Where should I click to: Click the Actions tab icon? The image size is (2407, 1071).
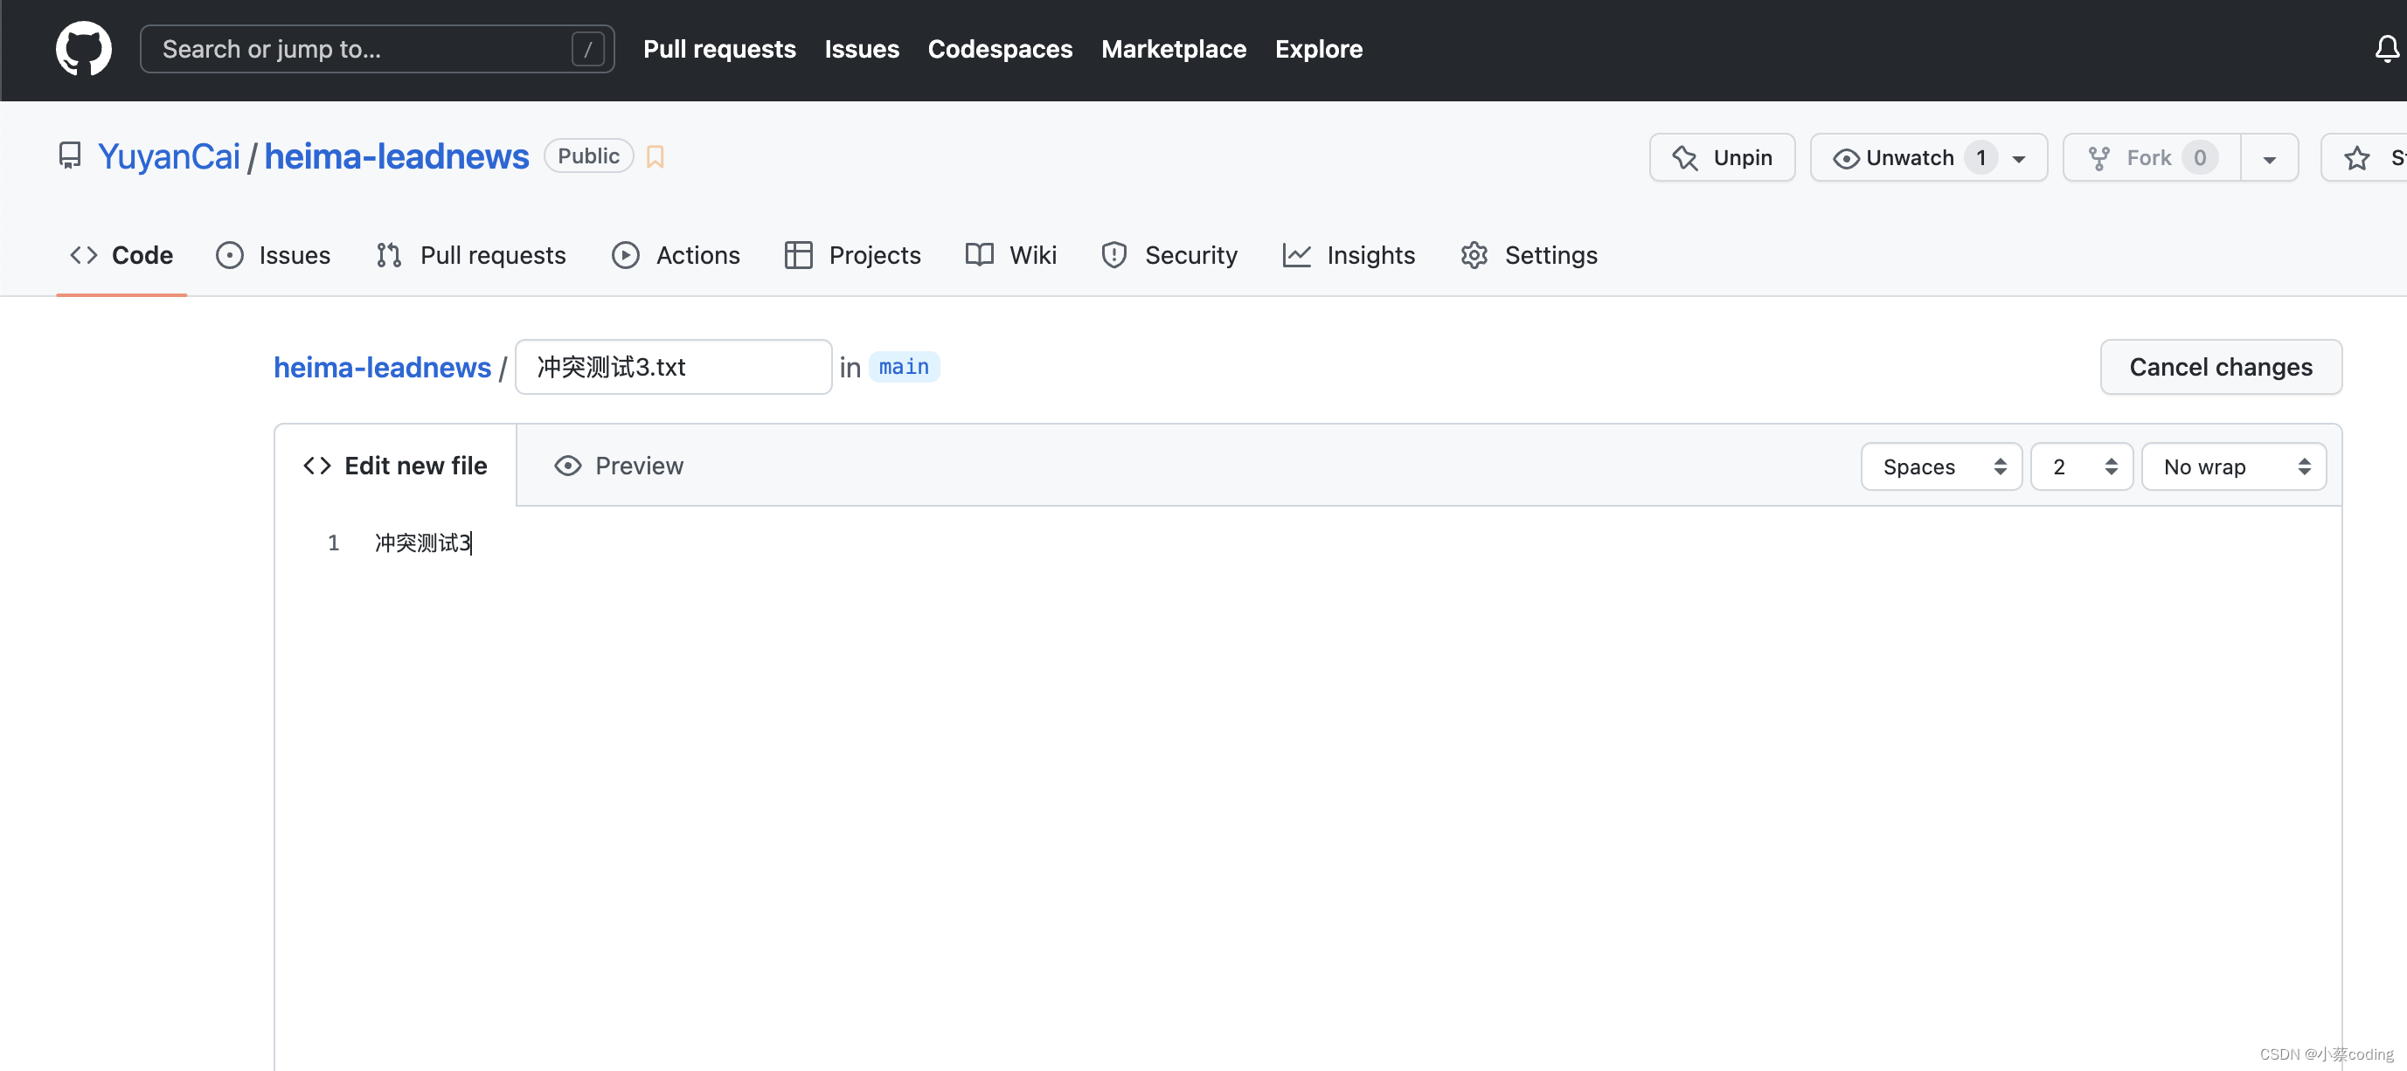point(625,255)
